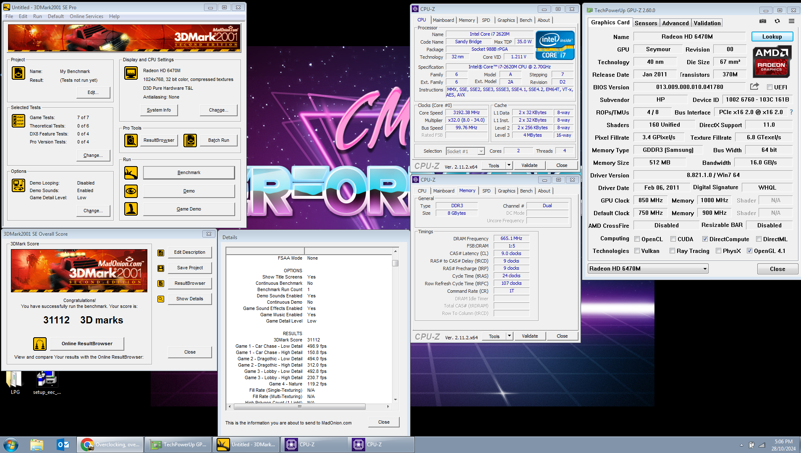Image resolution: width=801 pixels, height=453 pixels.
Task: Click the Display and CPU Settings monitor icon
Action: point(131,73)
